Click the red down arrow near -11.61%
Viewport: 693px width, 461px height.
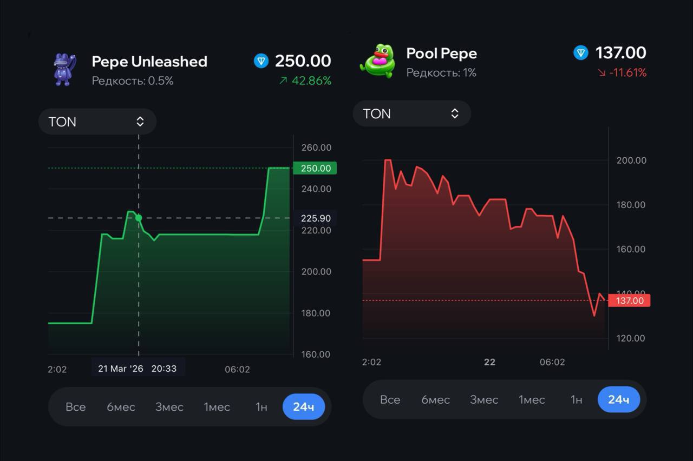tap(602, 73)
